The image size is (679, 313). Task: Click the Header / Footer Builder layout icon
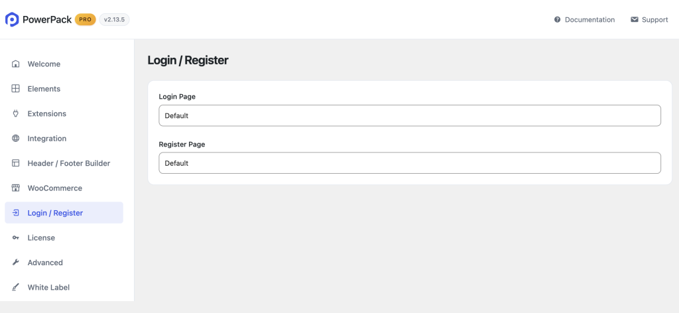16,163
